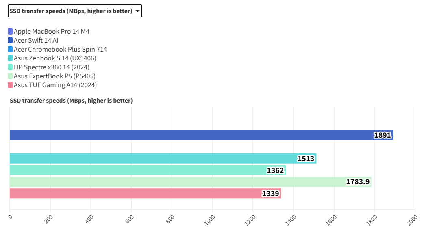Click the mint green 1362 bar
The height and width of the screenshot is (233, 424).
point(138,170)
